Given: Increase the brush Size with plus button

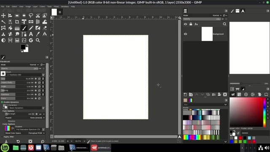Looking at the screenshot, I should (36, 79).
